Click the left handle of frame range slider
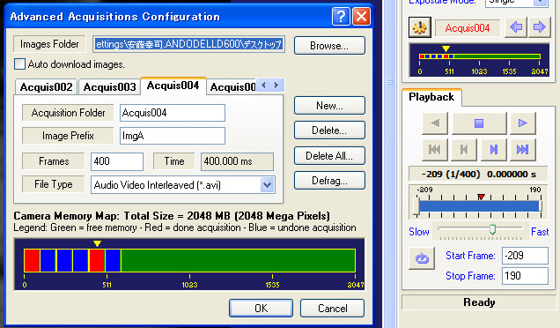The image size is (560, 328). click(416, 206)
